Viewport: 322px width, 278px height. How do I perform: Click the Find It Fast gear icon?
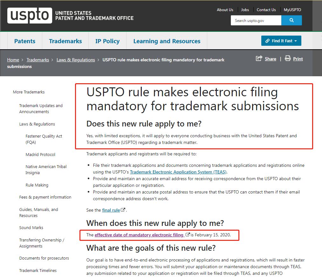click(267, 41)
